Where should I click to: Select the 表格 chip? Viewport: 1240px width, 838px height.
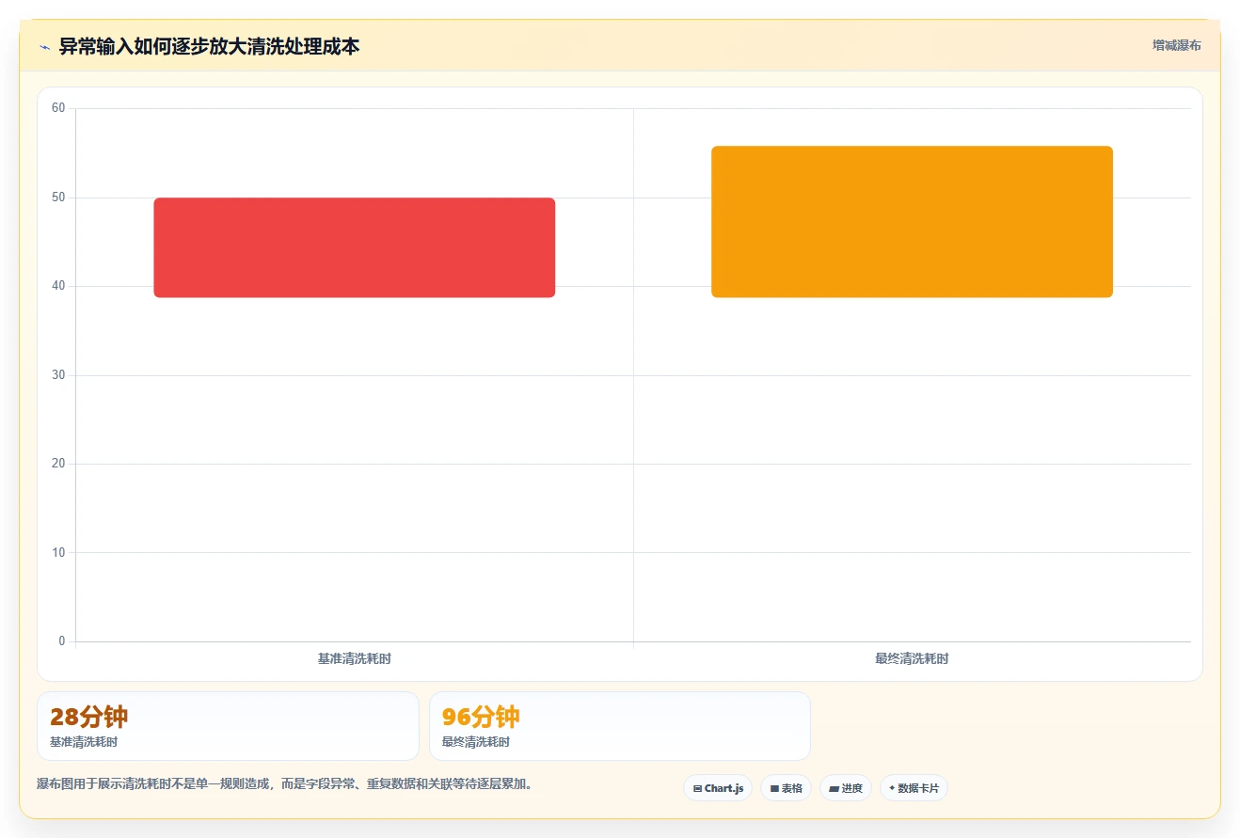[x=787, y=788]
